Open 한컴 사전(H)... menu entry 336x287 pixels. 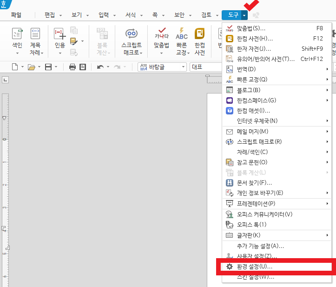(x=277, y=39)
